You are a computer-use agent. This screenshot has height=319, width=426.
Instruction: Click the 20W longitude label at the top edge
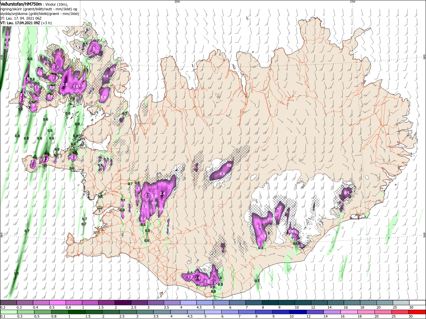(177, 2)
